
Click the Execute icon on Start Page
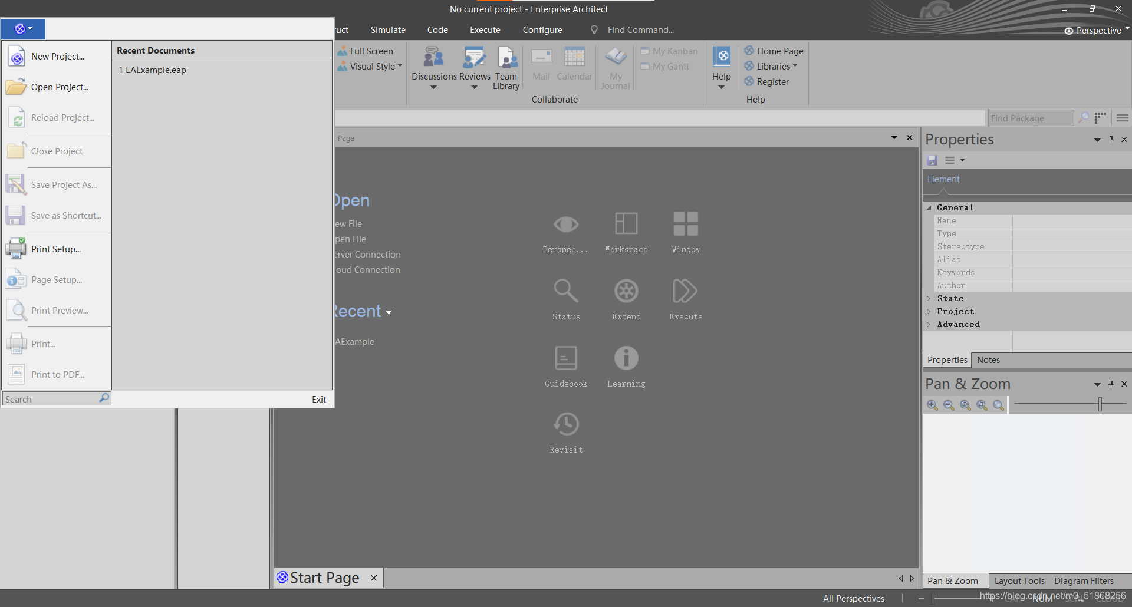coord(685,291)
